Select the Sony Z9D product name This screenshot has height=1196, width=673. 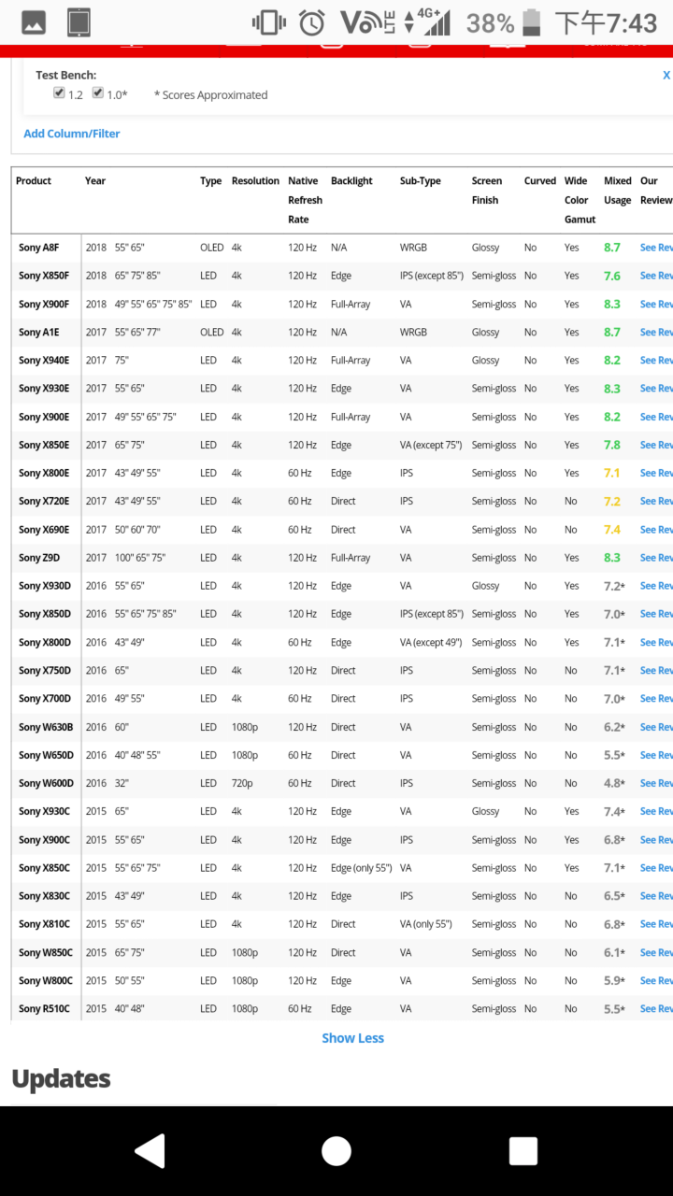(x=39, y=558)
